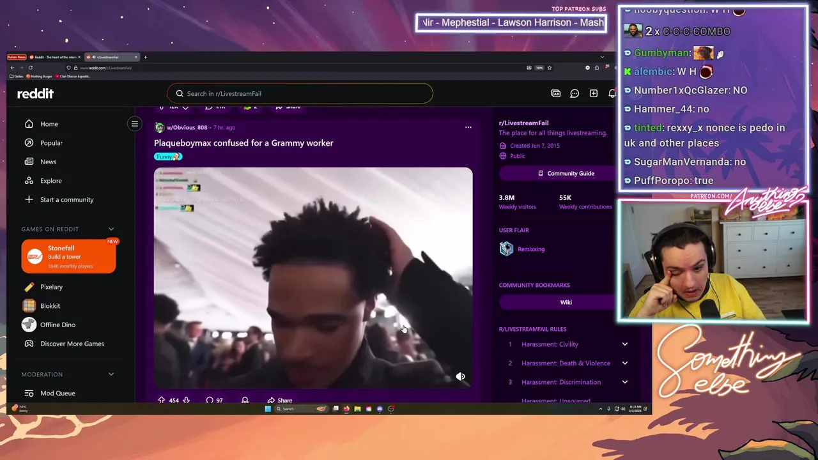The width and height of the screenshot is (818, 460).
Task: Open the Nothing Burger bookmark
Action: coord(40,76)
